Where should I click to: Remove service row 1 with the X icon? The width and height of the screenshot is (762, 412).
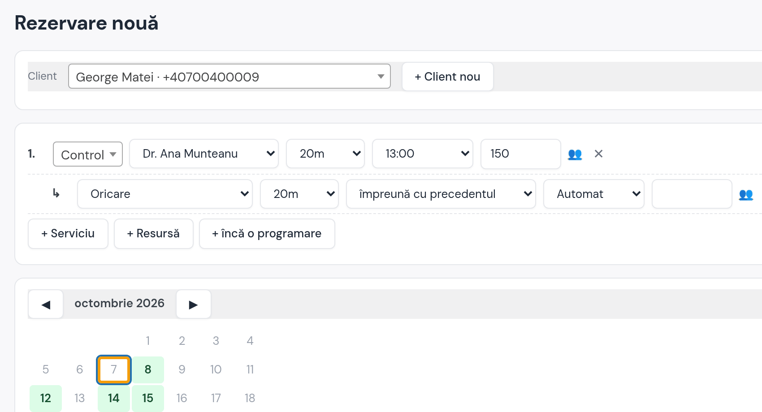pos(598,154)
